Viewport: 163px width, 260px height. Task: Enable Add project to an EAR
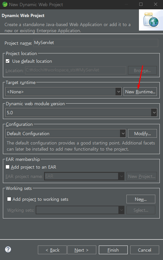pos(7,167)
